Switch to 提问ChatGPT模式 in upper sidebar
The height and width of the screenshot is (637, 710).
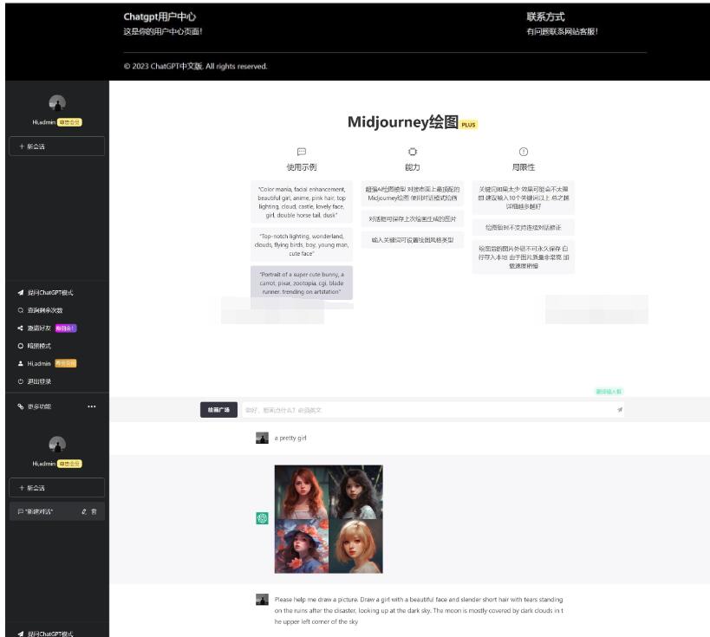tap(49, 293)
